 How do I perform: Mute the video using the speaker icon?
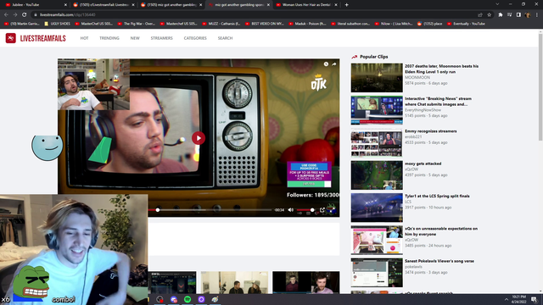coord(291,210)
